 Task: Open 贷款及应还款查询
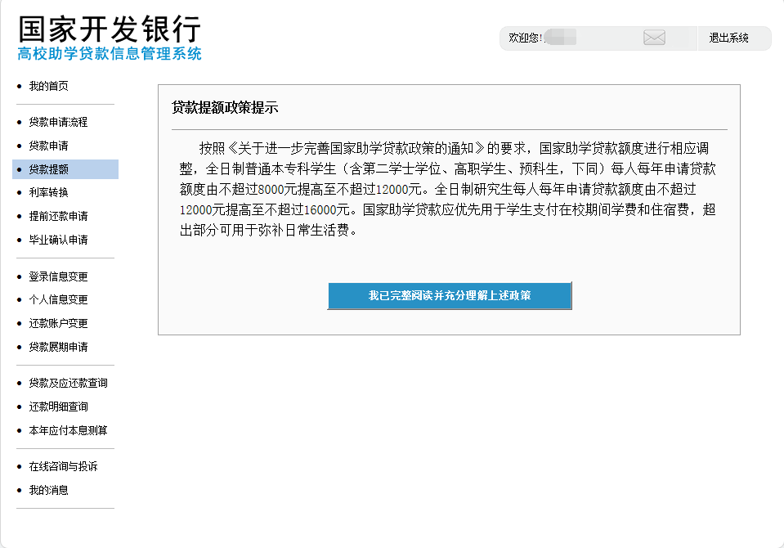[x=68, y=383]
